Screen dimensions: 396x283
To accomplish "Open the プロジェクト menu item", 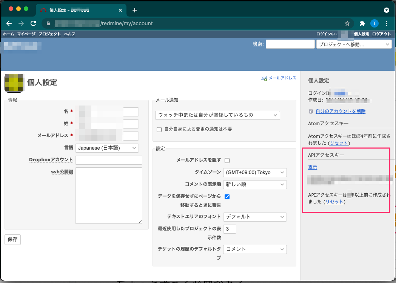I will (x=49, y=34).
